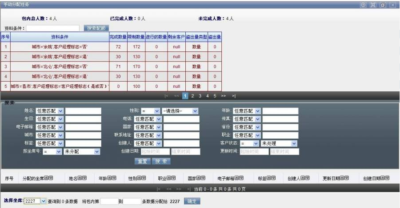The image size is (400, 208).
Task: Switch to page 3 of quota table
Action: click(200, 96)
